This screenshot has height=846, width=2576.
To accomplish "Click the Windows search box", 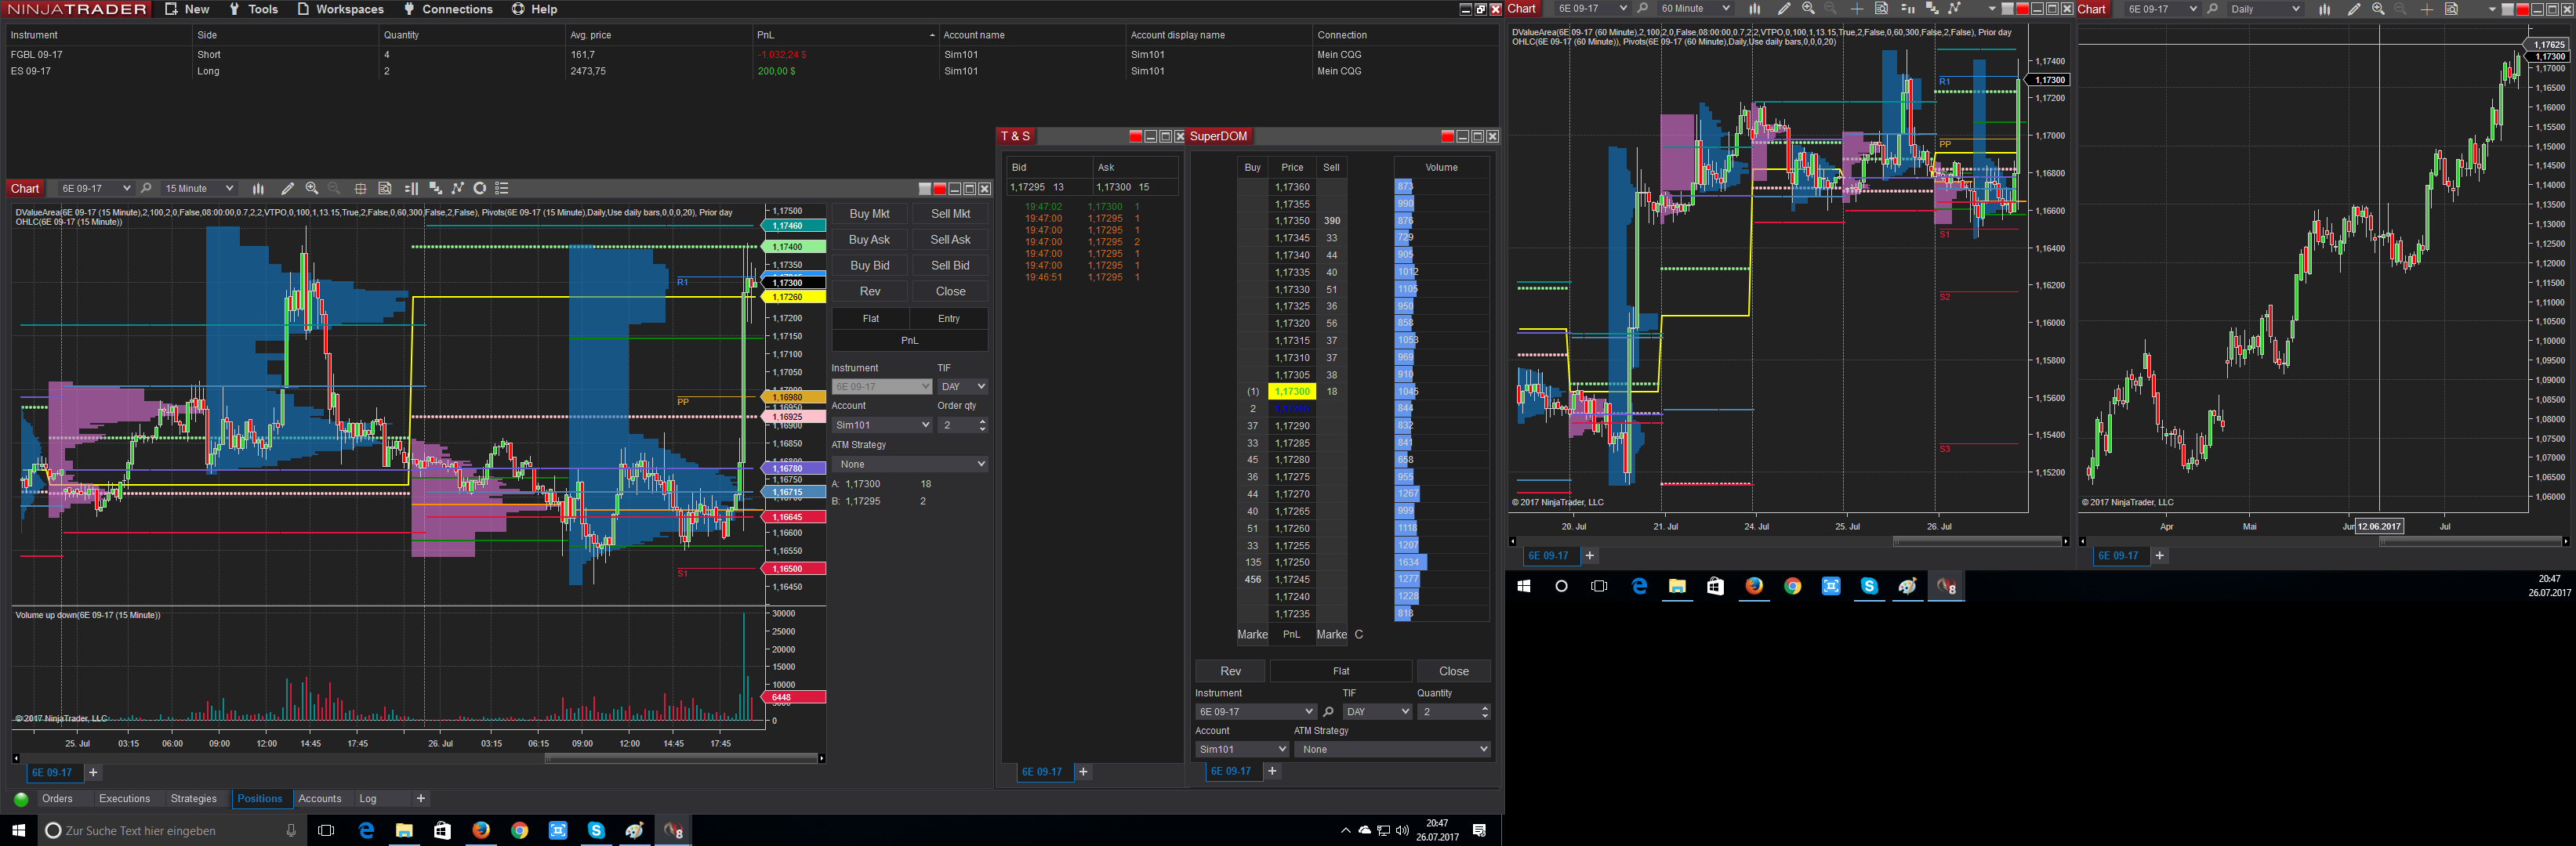I will [170, 831].
